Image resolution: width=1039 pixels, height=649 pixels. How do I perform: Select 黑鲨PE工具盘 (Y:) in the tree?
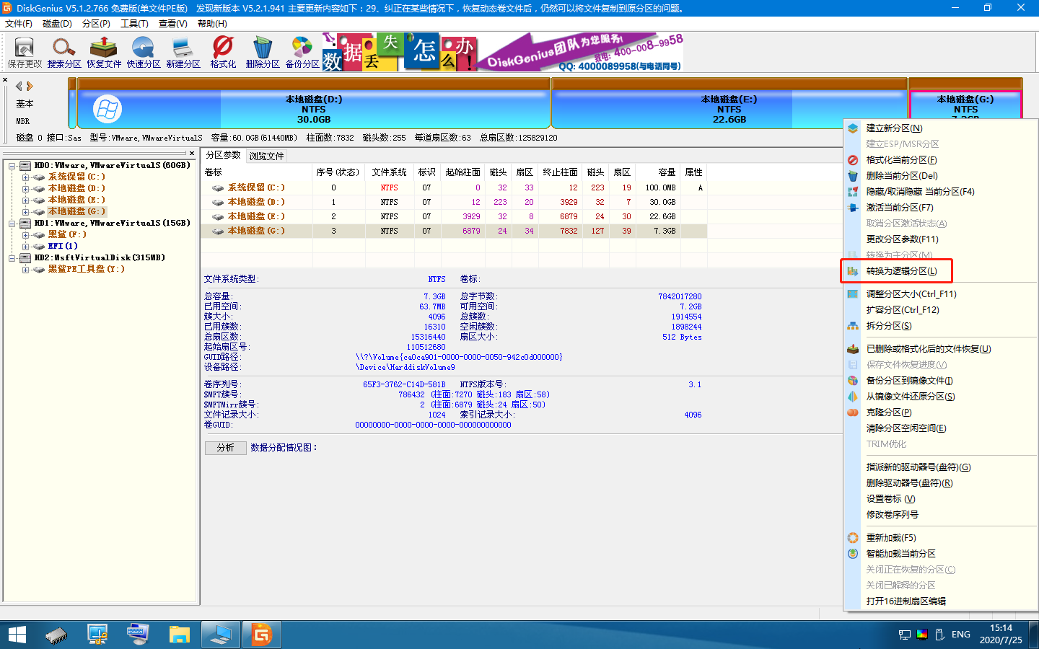86,269
